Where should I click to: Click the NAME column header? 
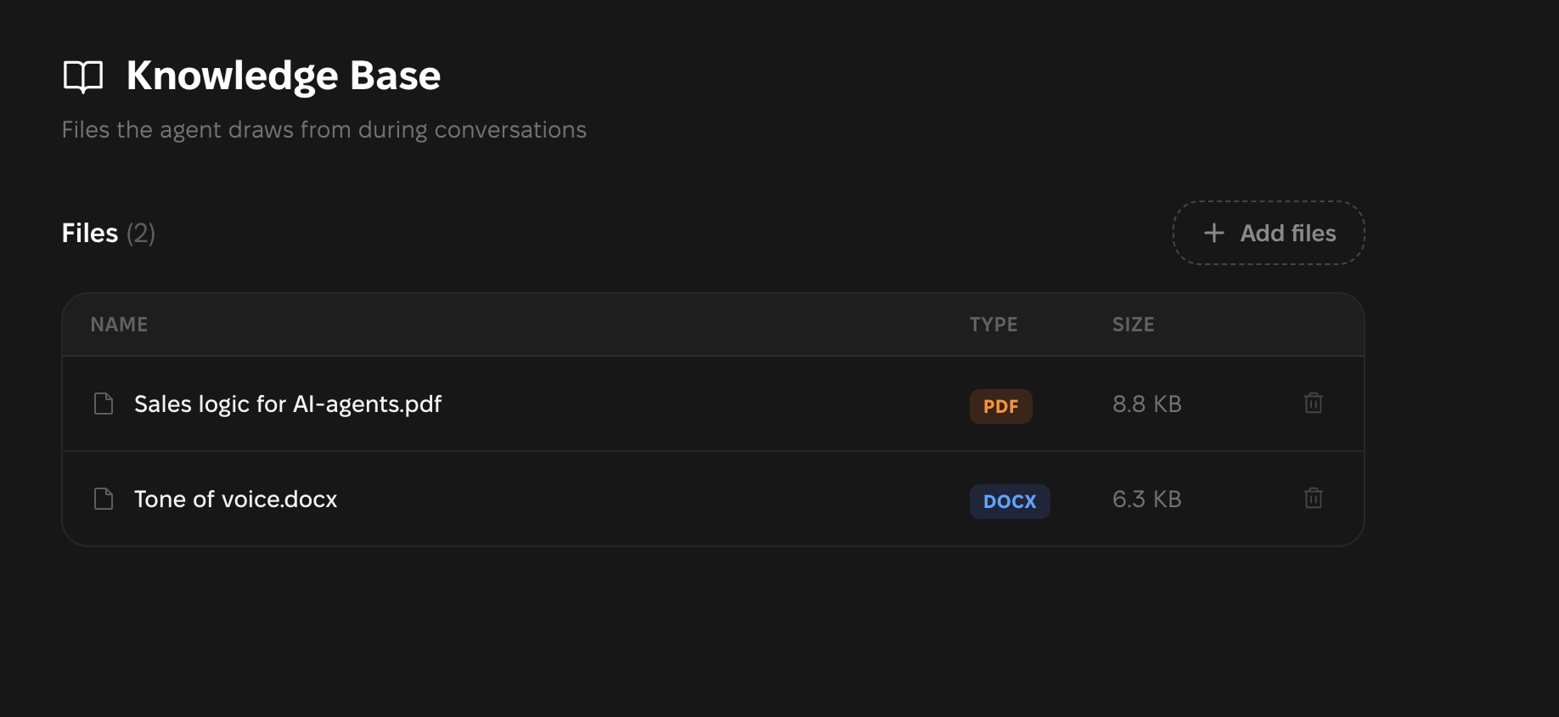tap(119, 325)
